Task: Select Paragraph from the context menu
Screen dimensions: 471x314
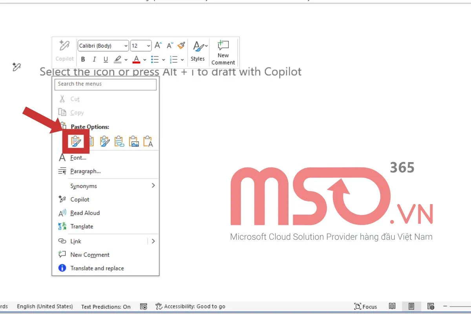Action: pyautogui.click(x=86, y=171)
